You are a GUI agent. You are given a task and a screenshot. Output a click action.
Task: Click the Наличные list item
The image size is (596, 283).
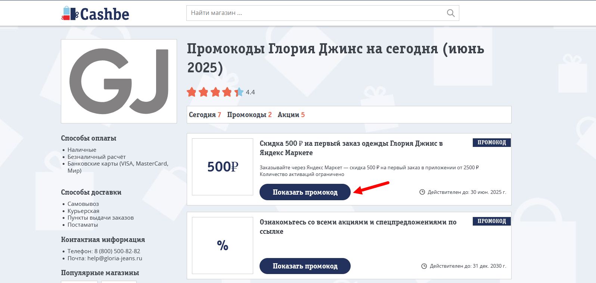pyautogui.click(x=82, y=150)
